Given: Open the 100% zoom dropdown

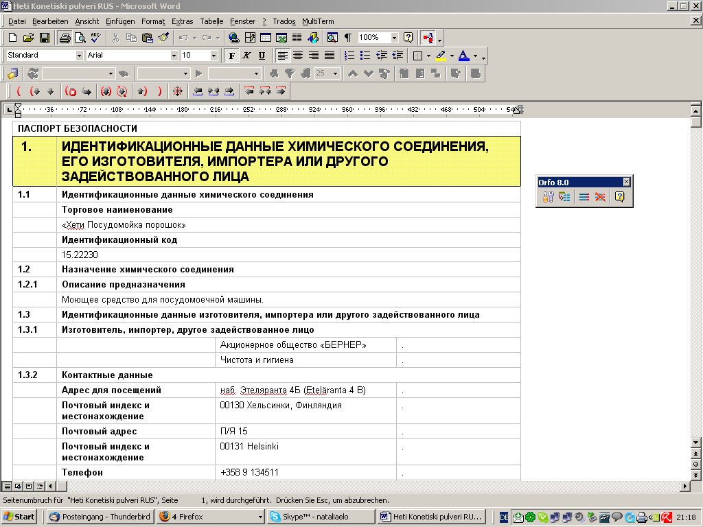Looking at the screenshot, I should coord(395,38).
